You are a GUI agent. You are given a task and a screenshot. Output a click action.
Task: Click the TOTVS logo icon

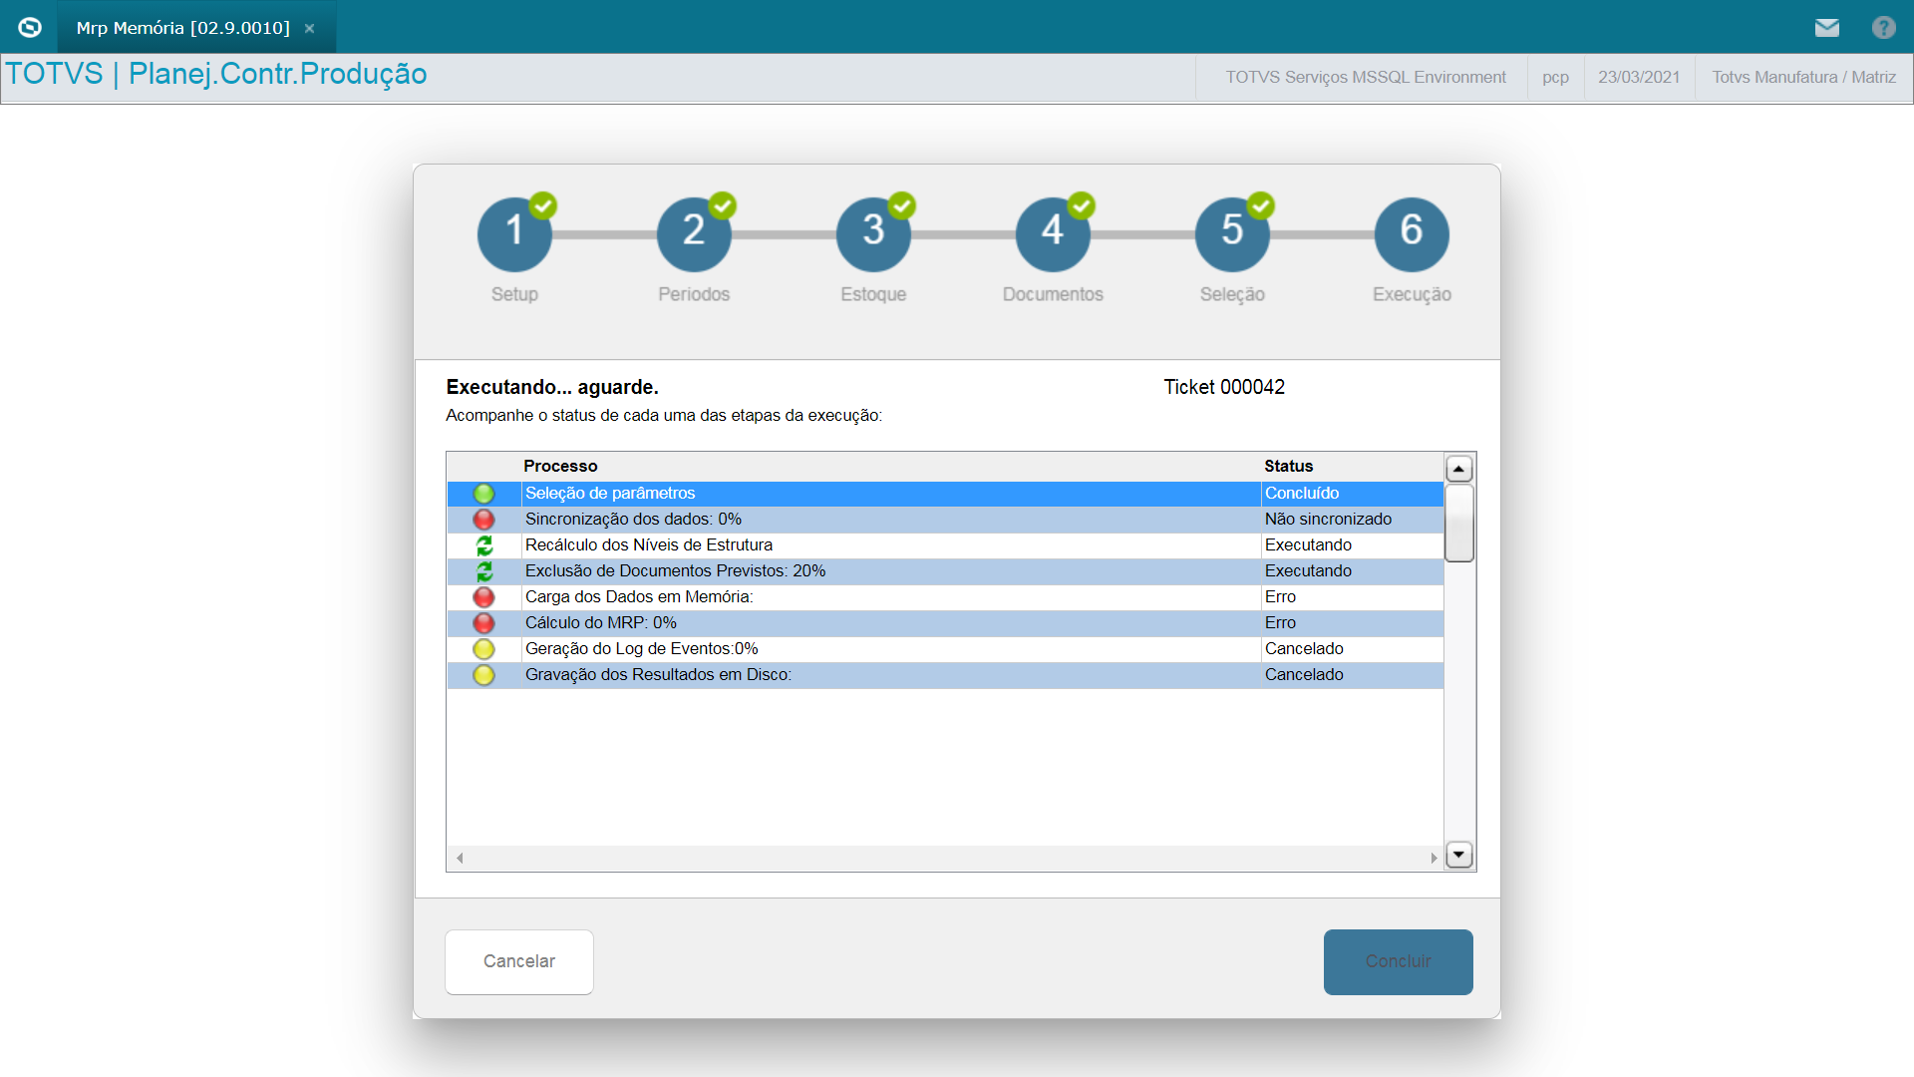[30, 27]
